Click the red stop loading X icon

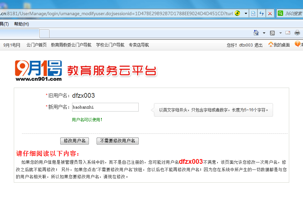270,13
